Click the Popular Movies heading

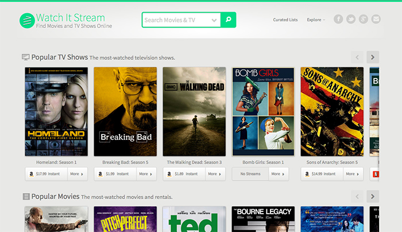(x=55, y=196)
